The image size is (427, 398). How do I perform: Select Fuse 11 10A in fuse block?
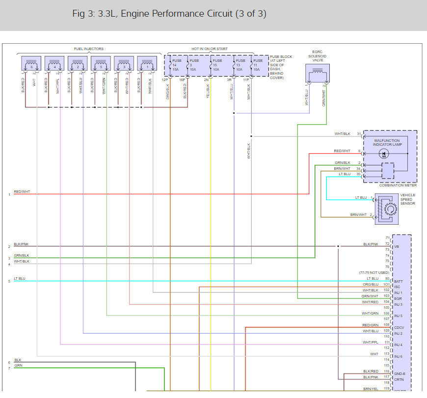(258, 65)
